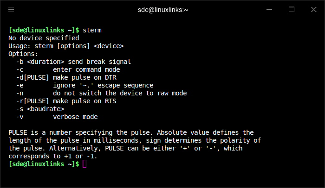This screenshot has width=325, height=188.
Task: Click the 'make pulse on RTS' text
Action: 84,101
